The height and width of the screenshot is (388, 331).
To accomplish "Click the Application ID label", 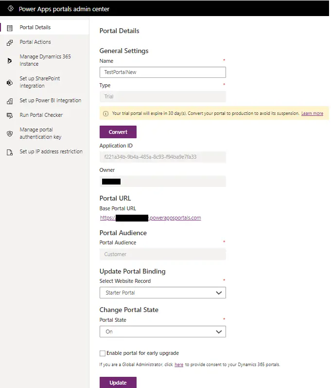I will (x=116, y=146).
